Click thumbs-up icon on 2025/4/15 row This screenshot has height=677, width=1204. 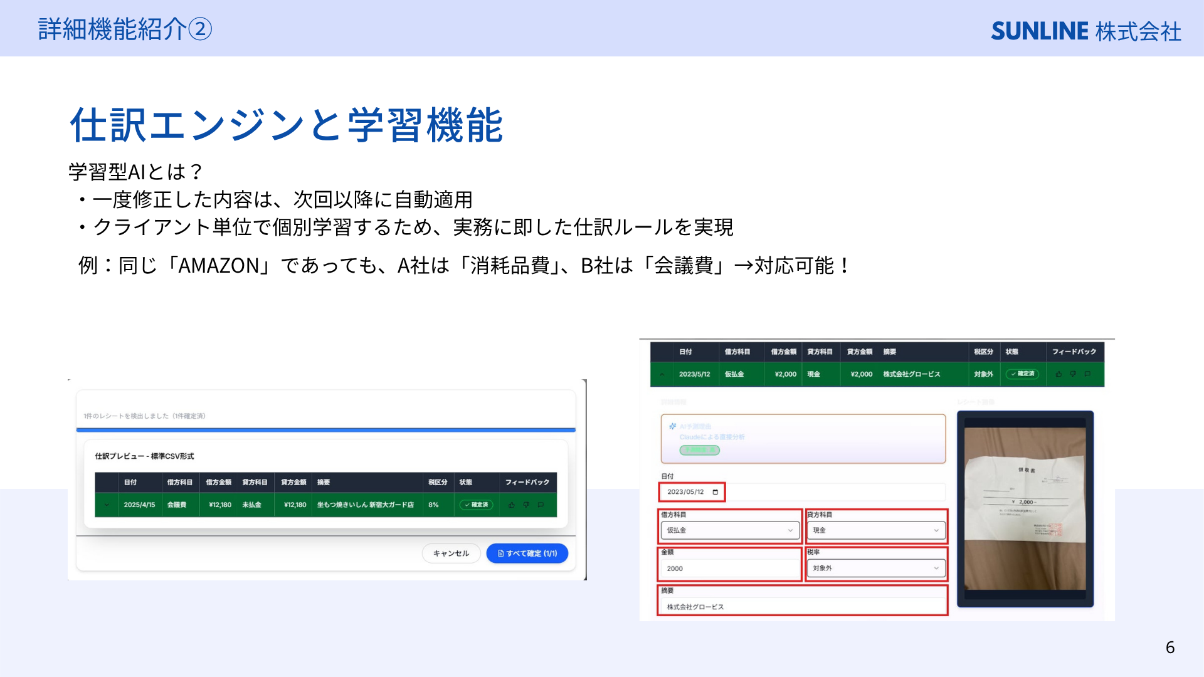pyautogui.click(x=512, y=505)
